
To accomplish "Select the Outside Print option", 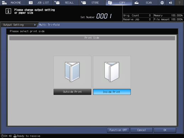I will [x=72, y=92].
